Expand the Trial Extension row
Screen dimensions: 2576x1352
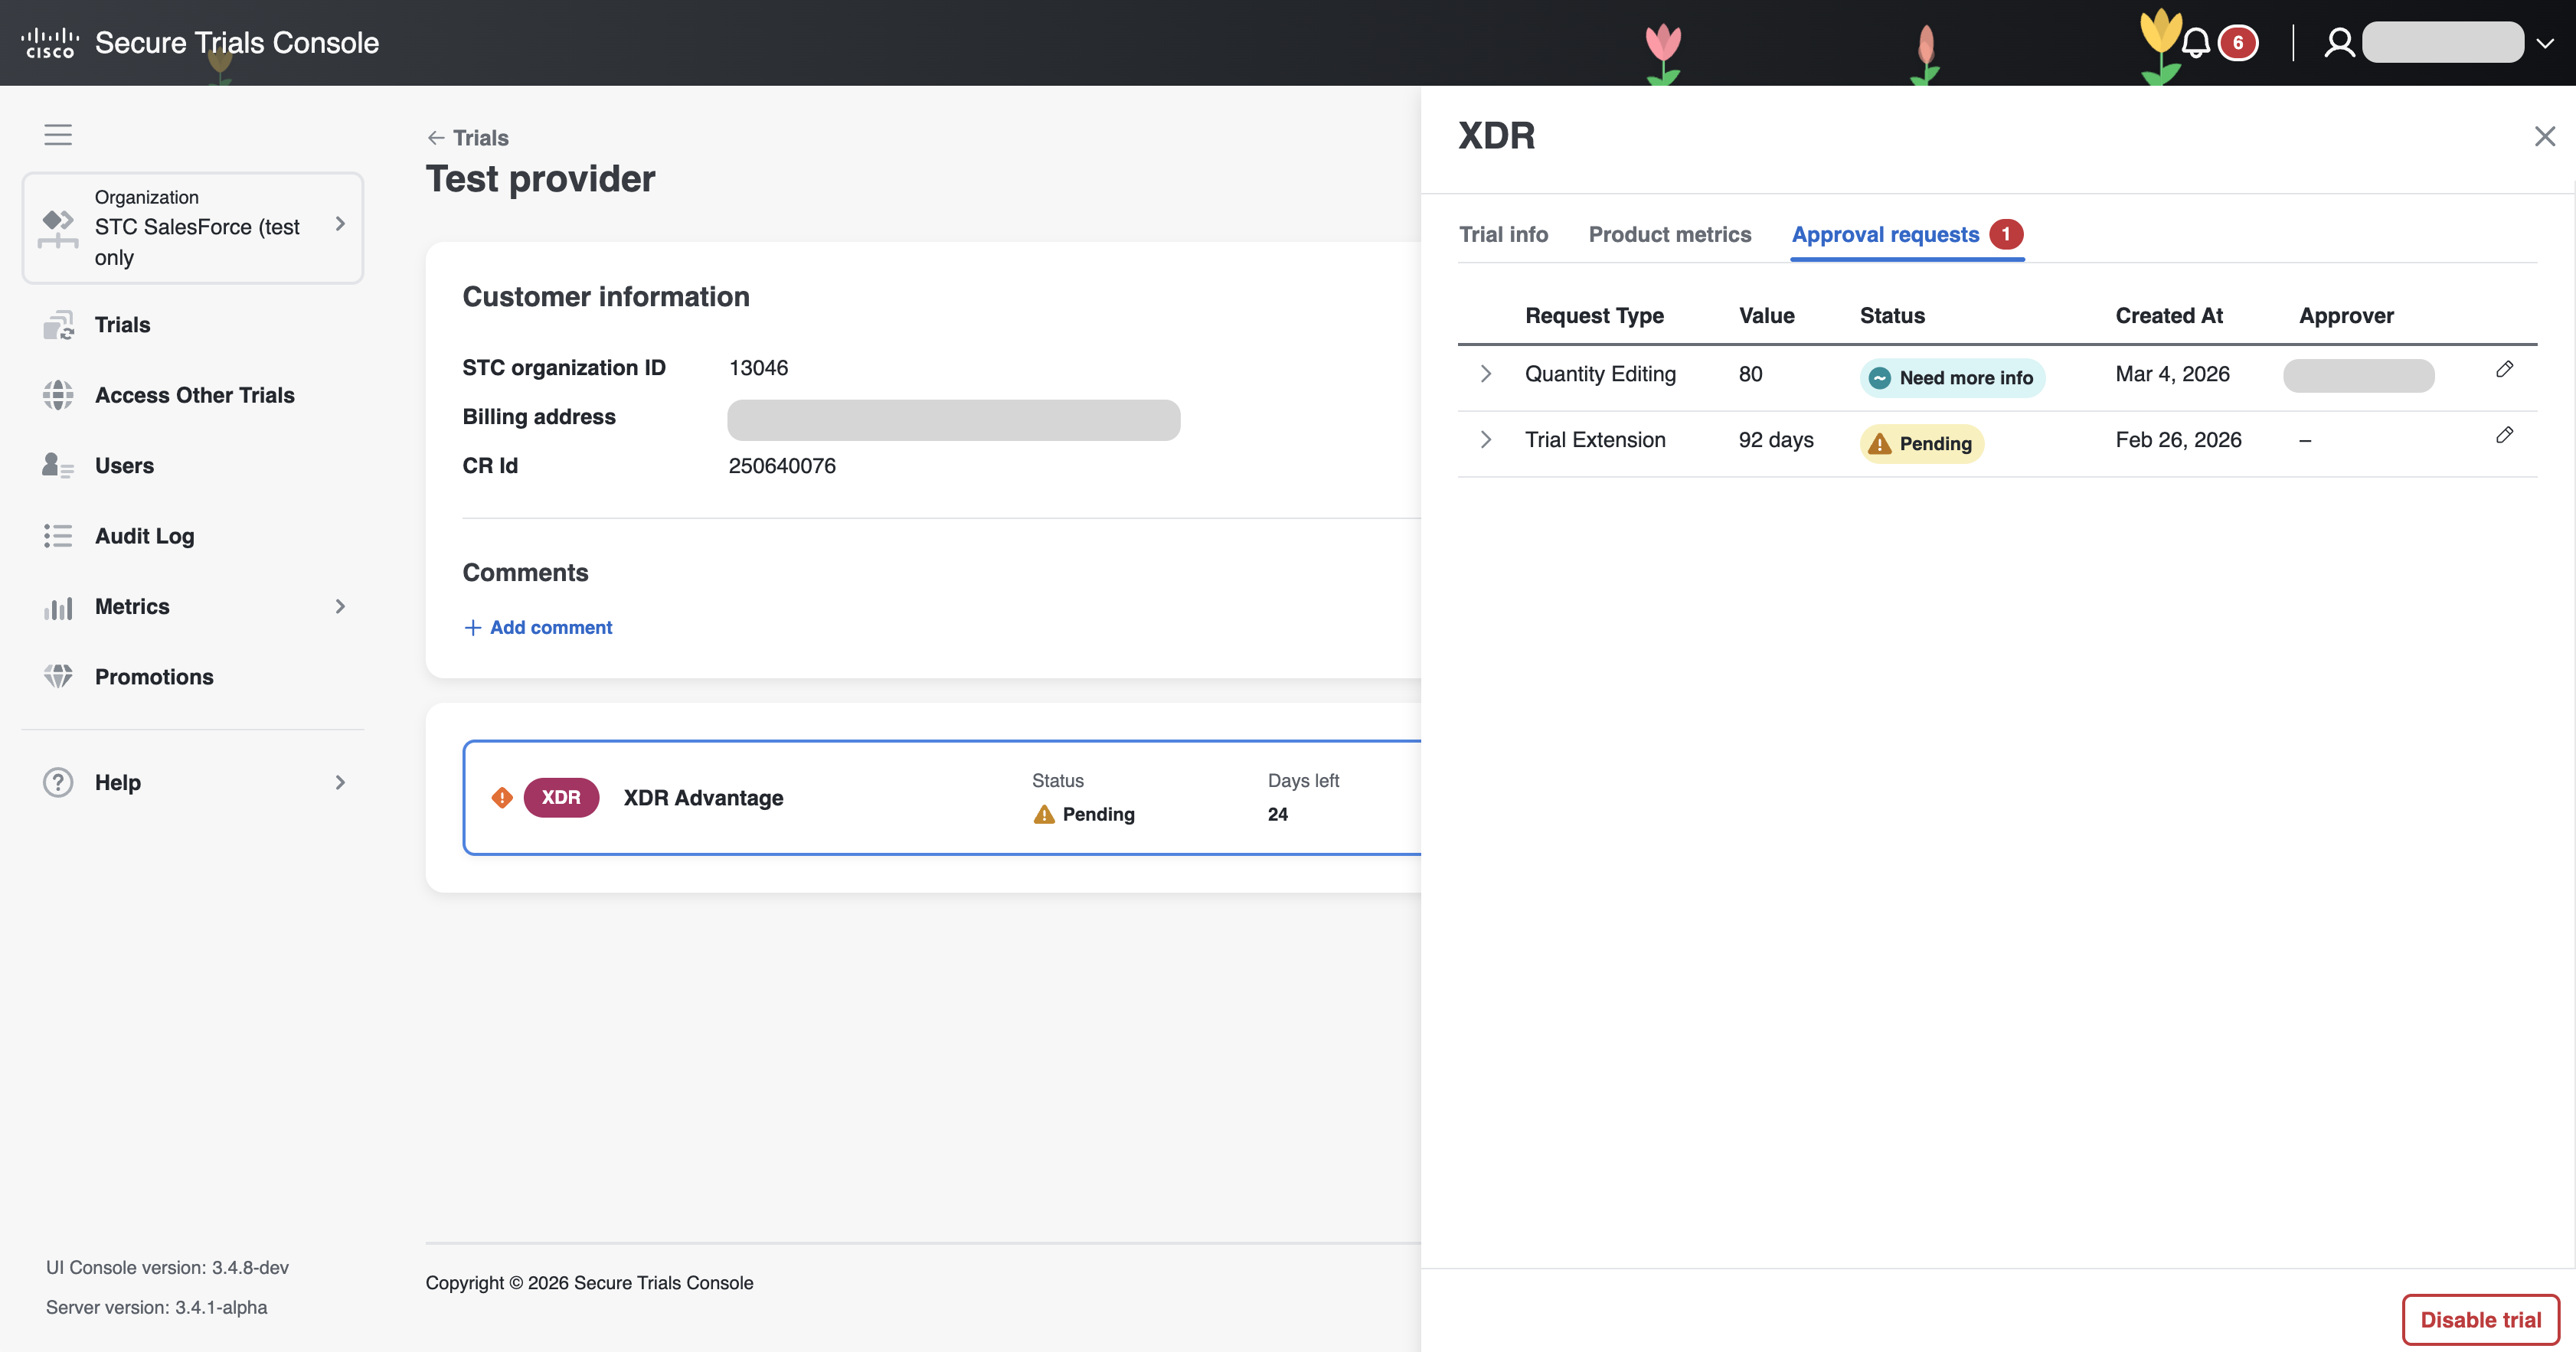point(1486,440)
